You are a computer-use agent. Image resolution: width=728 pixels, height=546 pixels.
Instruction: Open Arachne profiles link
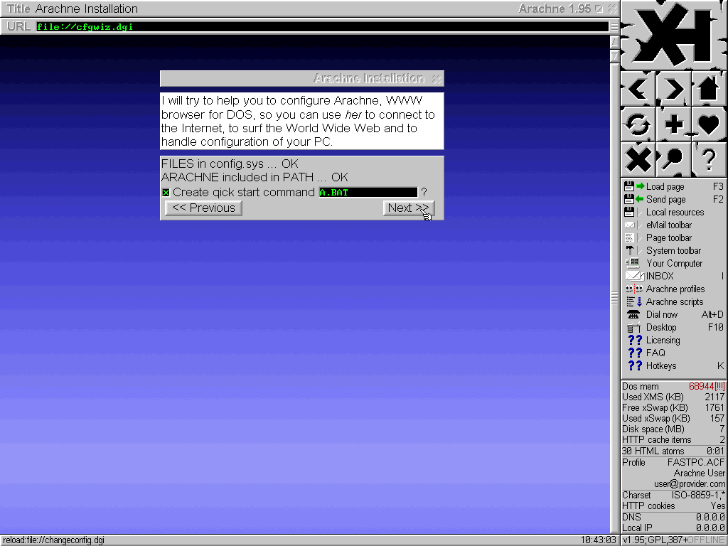(x=675, y=289)
